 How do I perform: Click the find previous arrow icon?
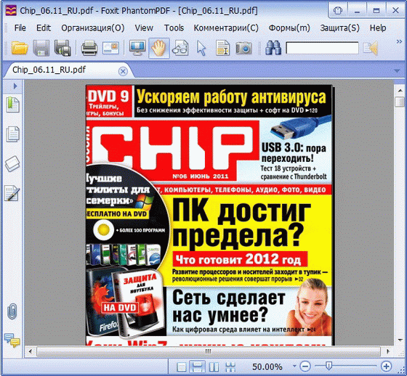(x=371, y=48)
